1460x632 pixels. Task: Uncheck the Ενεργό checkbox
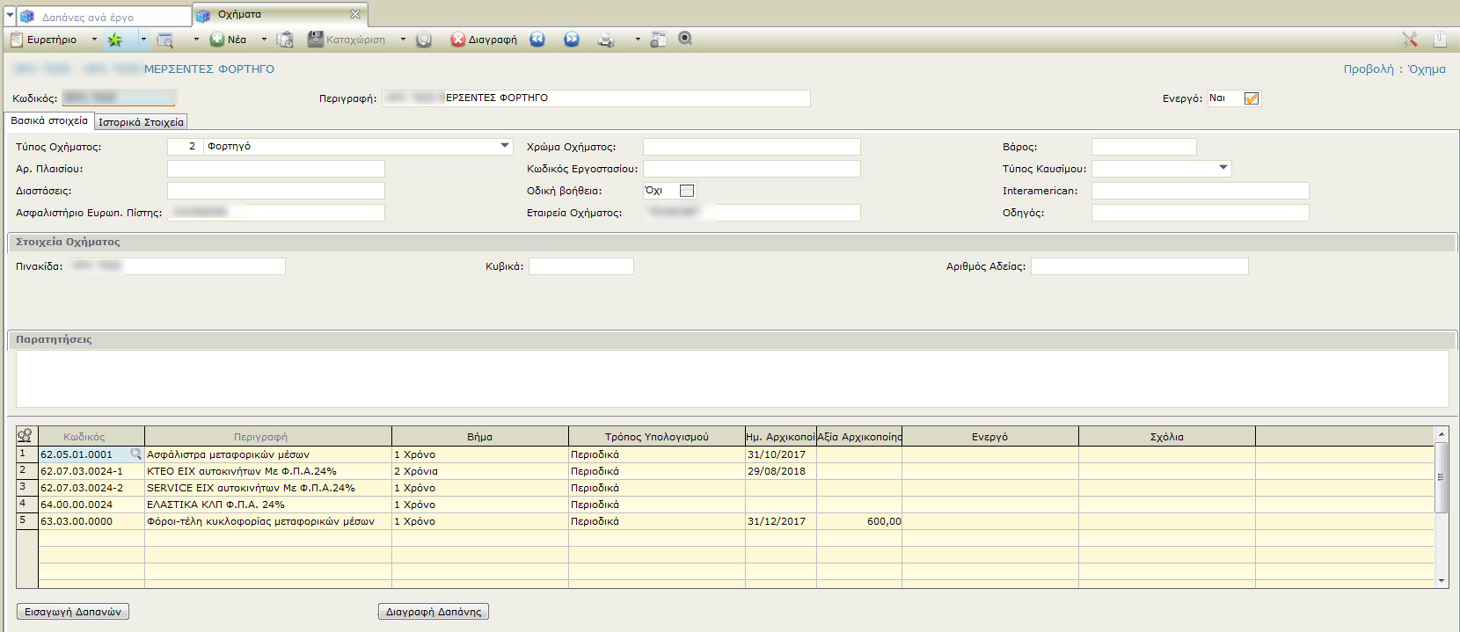coord(1252,98)
